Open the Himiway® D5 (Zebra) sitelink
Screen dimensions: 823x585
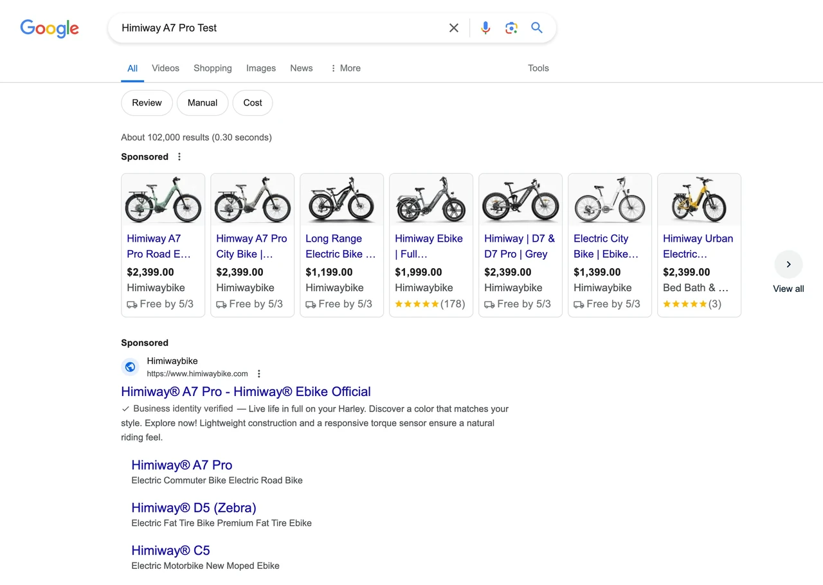[194, 507]
